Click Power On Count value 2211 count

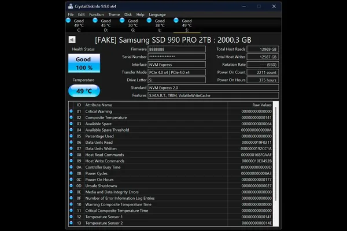(263, 72)
